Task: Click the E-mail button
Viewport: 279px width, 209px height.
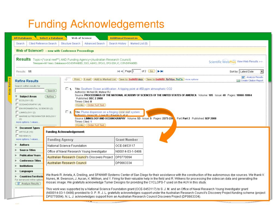Action: coord(87,79)
